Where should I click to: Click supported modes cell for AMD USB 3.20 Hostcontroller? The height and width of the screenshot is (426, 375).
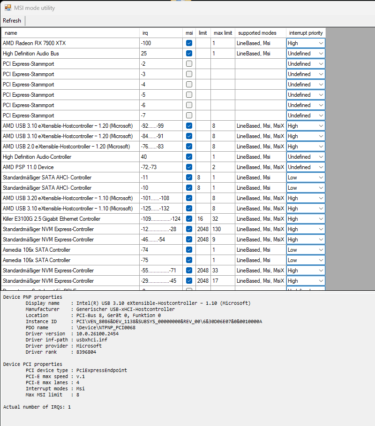261,198
